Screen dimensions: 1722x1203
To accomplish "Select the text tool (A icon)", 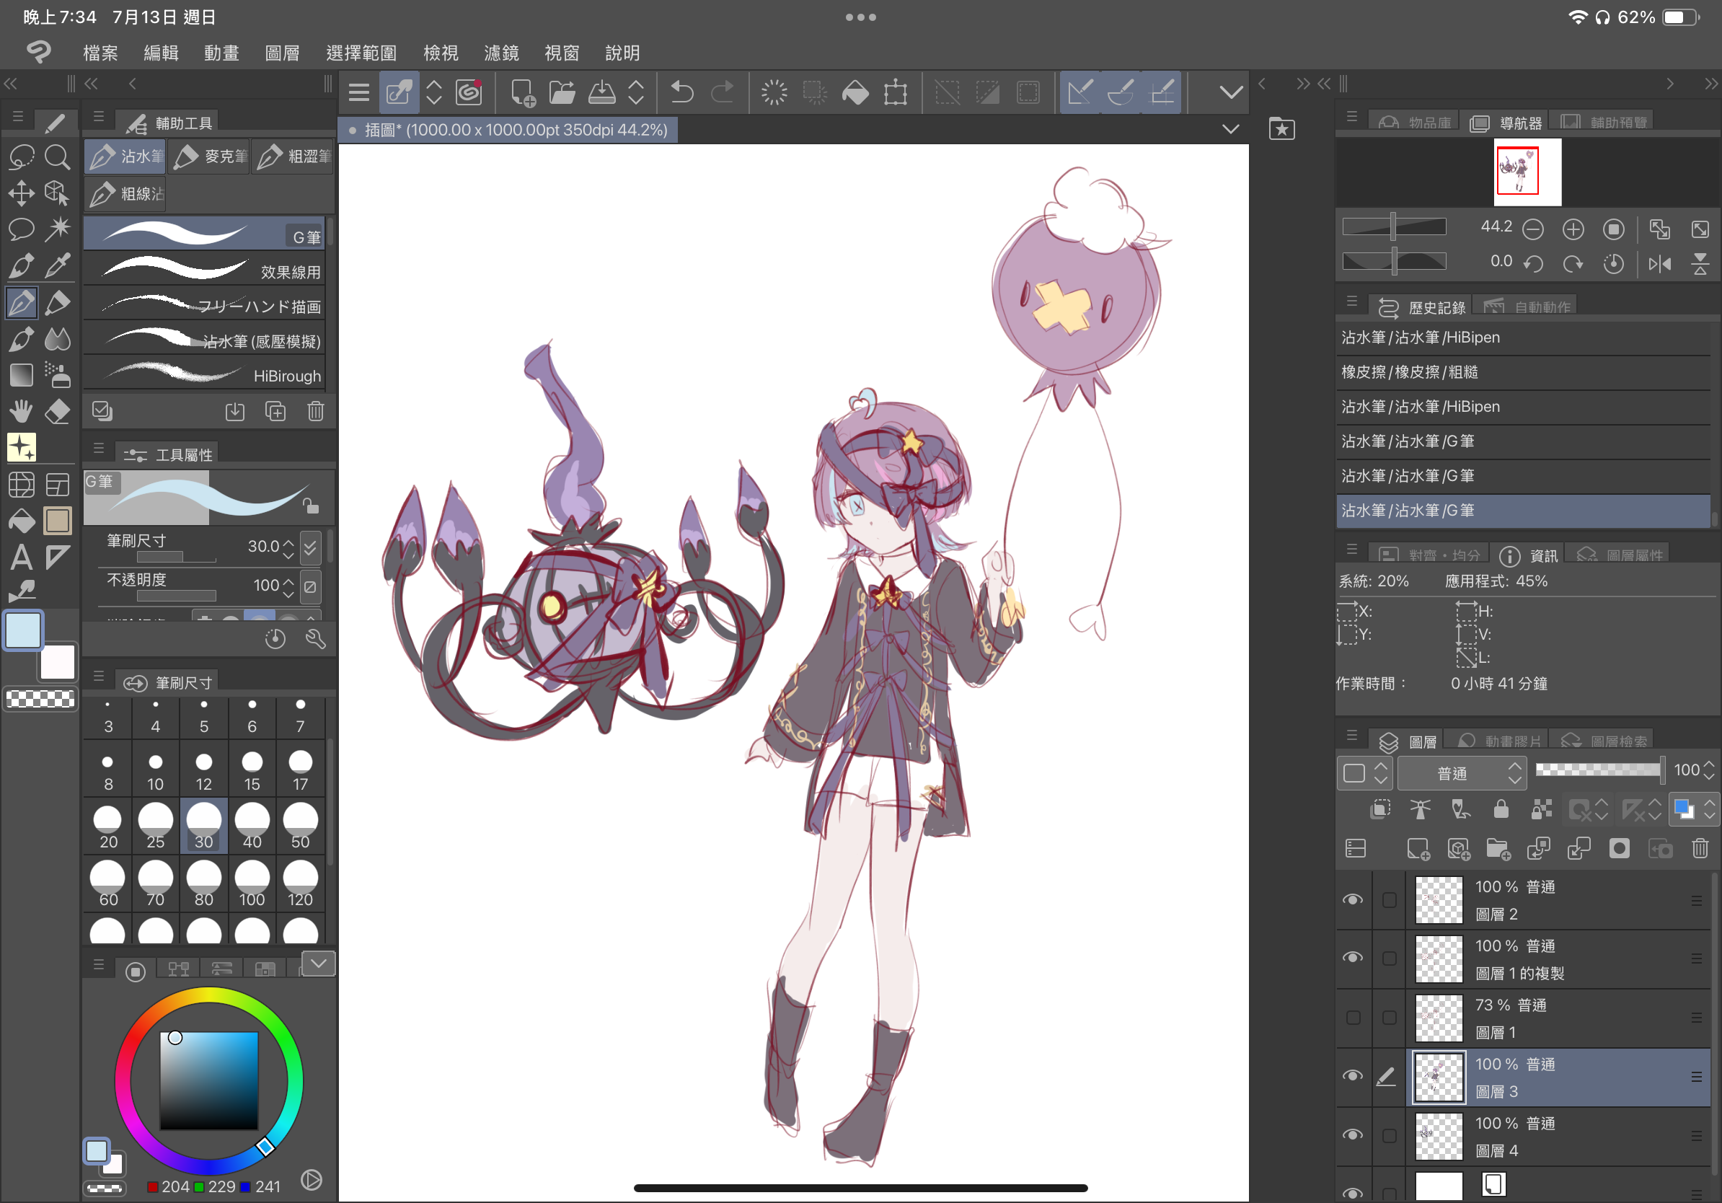I will tap(21, 558).
